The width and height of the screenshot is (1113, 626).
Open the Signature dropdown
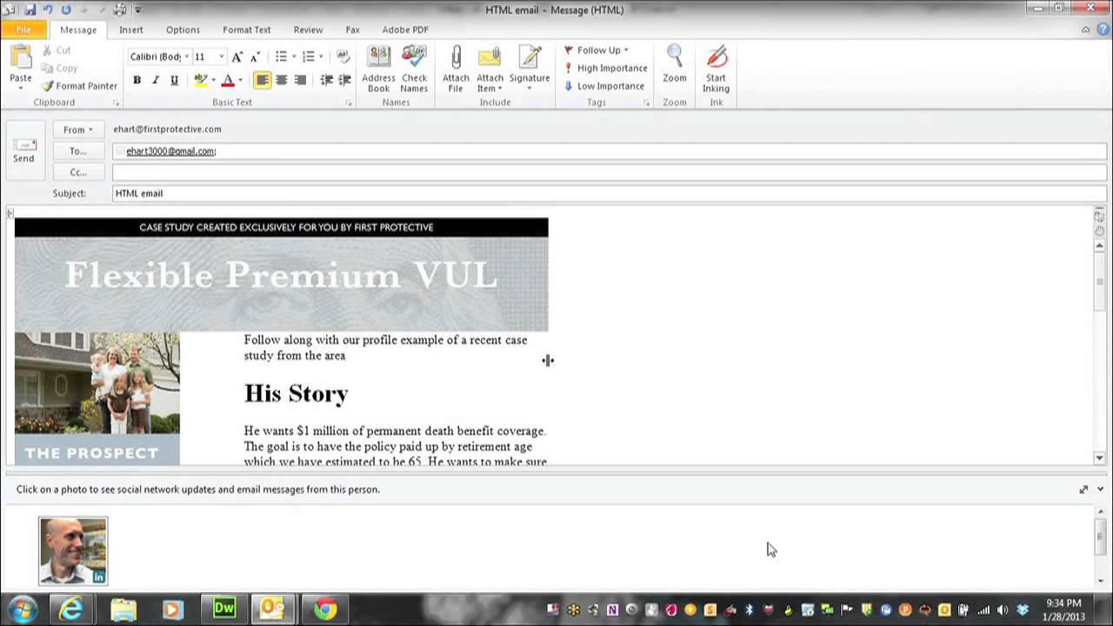point(530,70)
